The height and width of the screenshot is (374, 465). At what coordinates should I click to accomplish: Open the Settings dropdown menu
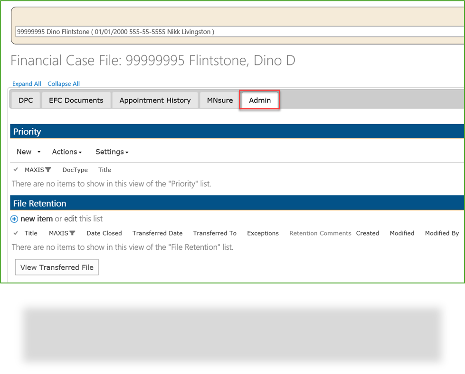point(111,152)
